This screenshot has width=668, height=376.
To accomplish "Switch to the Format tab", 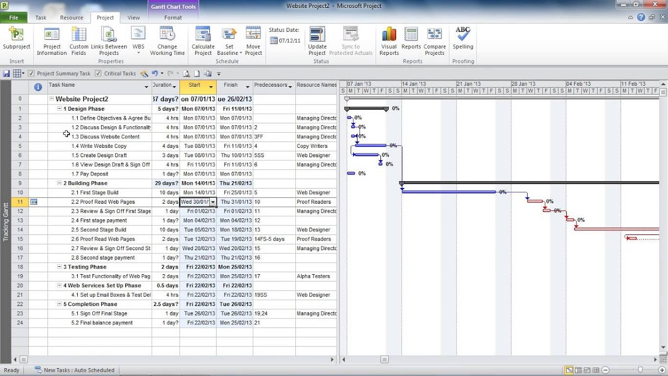I will (x=173, y=17).
